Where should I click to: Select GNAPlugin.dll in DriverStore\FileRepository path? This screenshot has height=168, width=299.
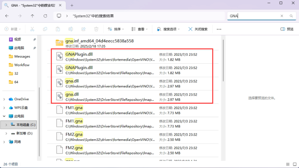(133, 70)
